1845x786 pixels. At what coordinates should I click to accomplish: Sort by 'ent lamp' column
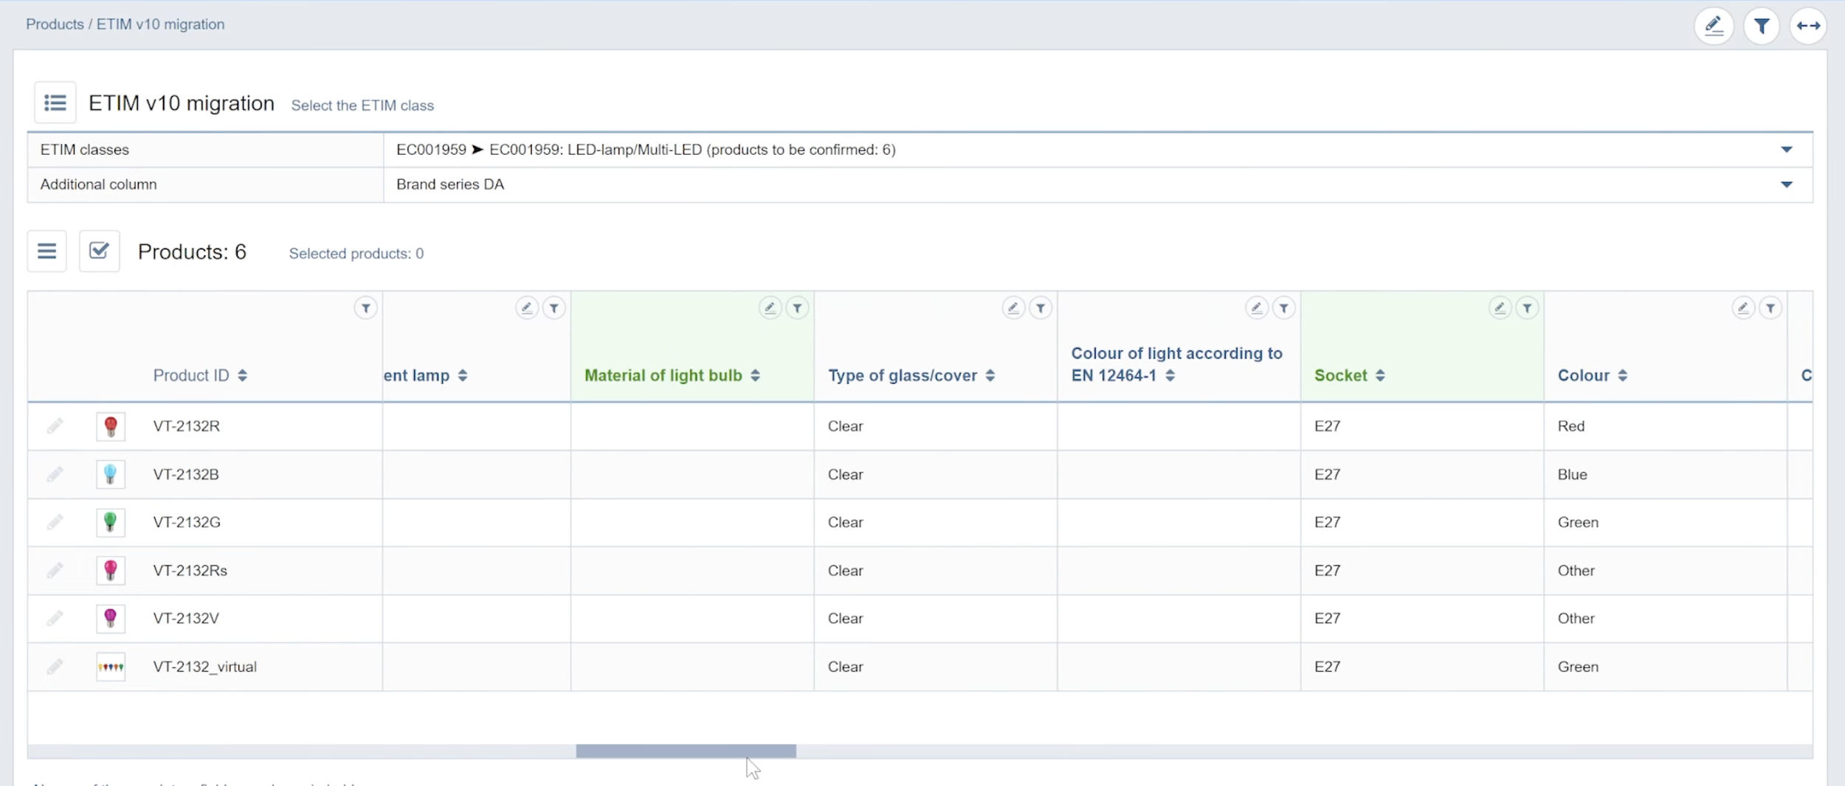point(463,375)
